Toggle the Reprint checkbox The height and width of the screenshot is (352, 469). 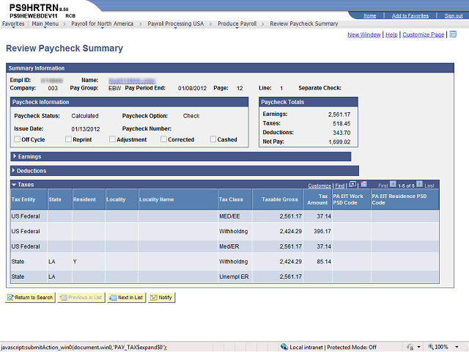[68, 139]
